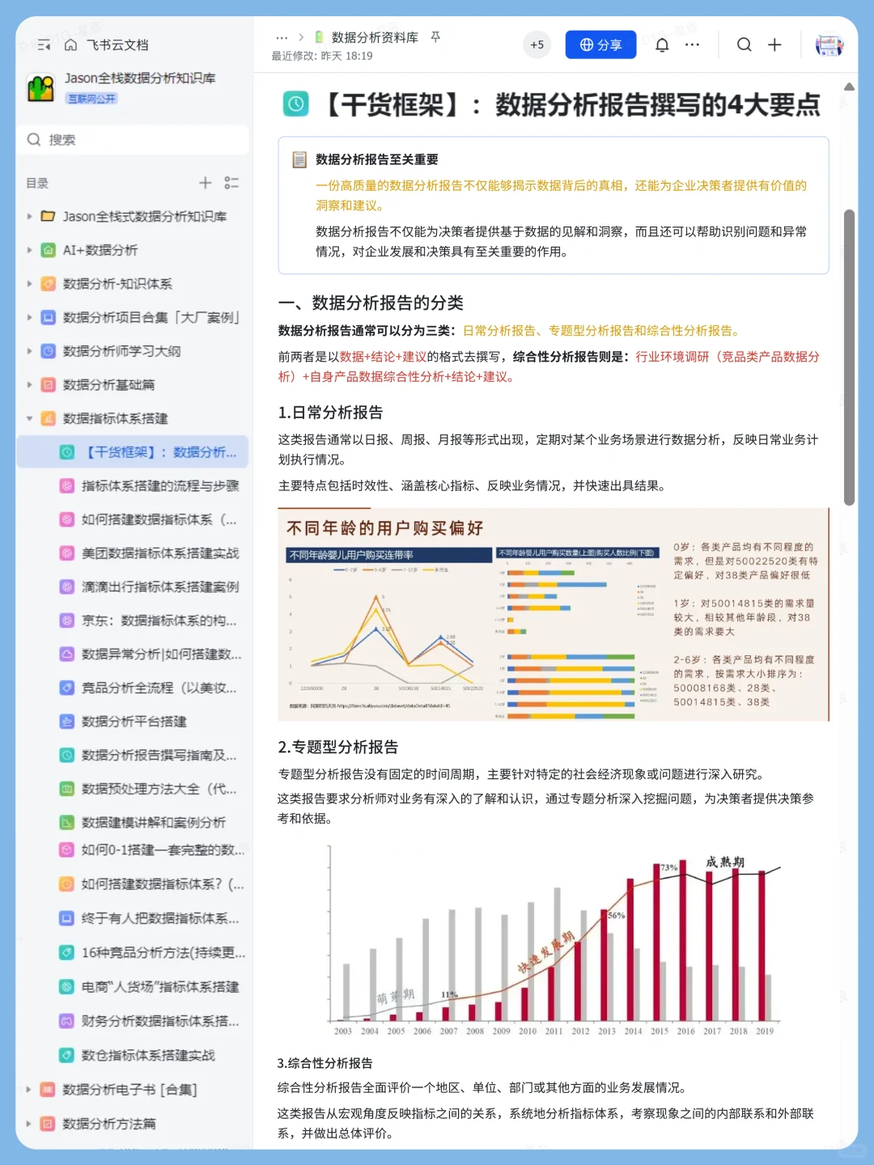Expand the 数据分析-知识体系 node
874x1165 pixels.
coord(30,284)
